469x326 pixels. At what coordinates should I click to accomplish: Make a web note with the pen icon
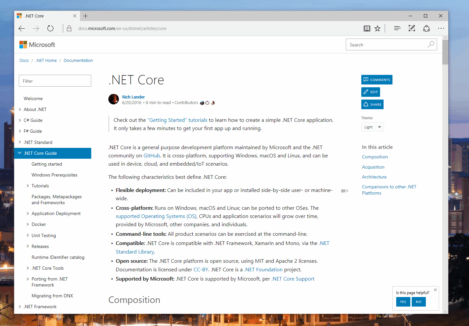coord(412,29)
